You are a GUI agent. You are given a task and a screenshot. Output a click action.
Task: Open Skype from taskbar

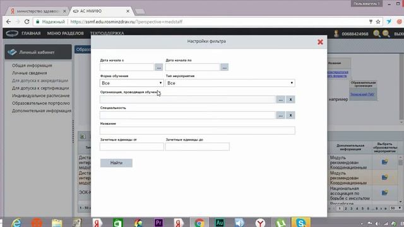(x=300, y=223)
